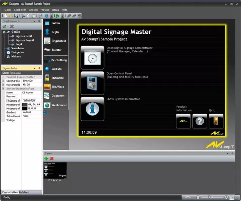Viewport: 241px width, 201px height.
Task: Add new page with green plus
Action: click(46, 158)
